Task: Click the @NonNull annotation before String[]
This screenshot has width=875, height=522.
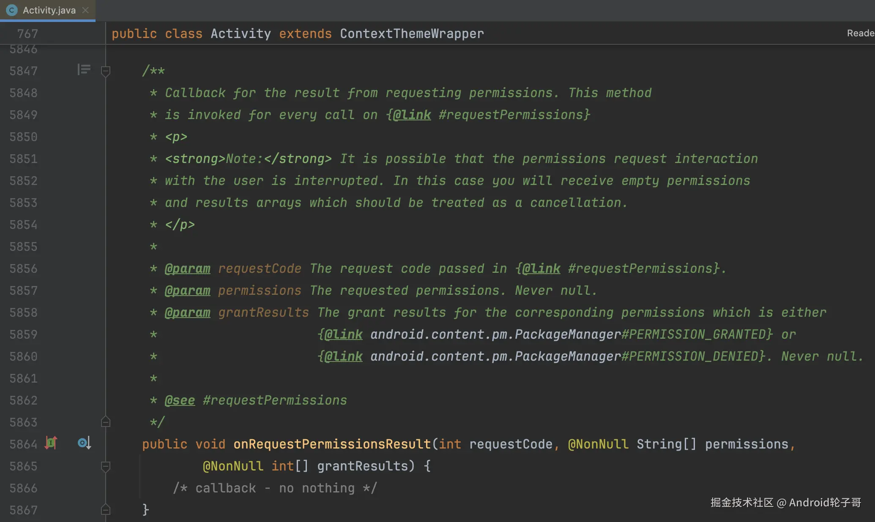Action: [598, 444]
